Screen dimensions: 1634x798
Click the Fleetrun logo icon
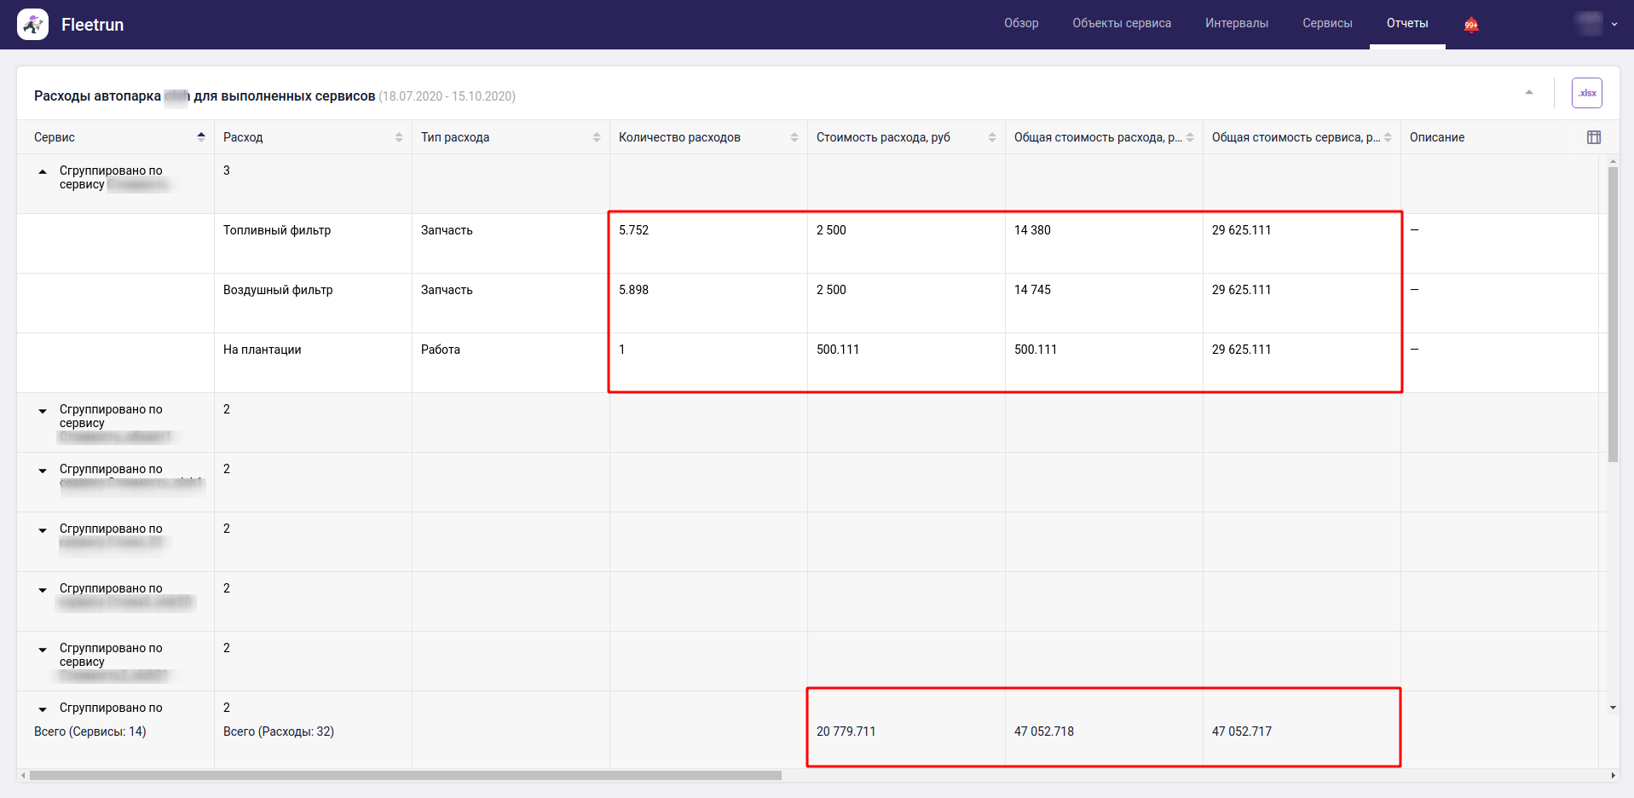pos(32,25)
